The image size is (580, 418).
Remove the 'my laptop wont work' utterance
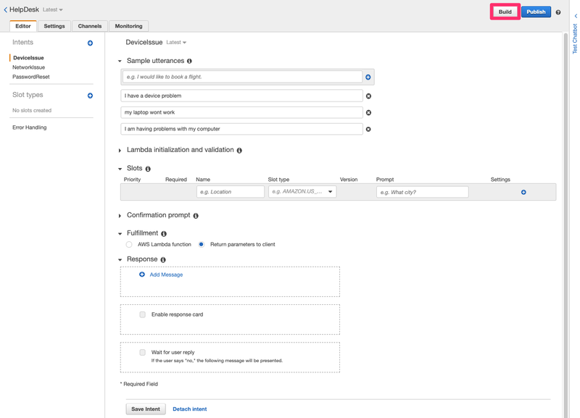[x=368, y=113]
